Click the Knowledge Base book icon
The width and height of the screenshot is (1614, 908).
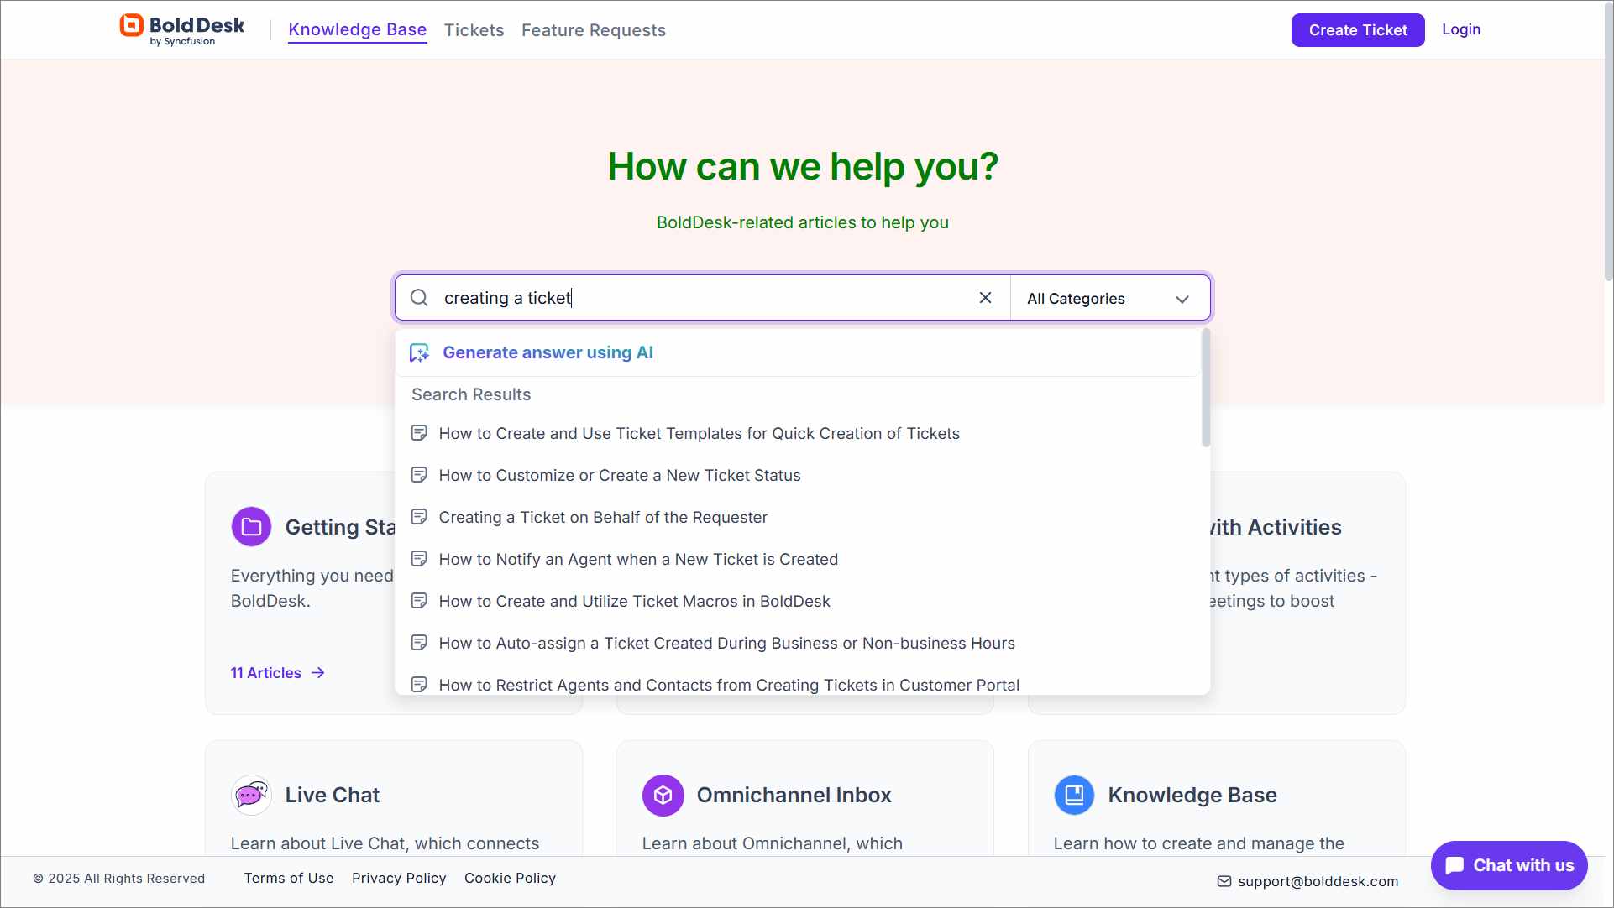pyautogui.click(x=1074, y=795)
